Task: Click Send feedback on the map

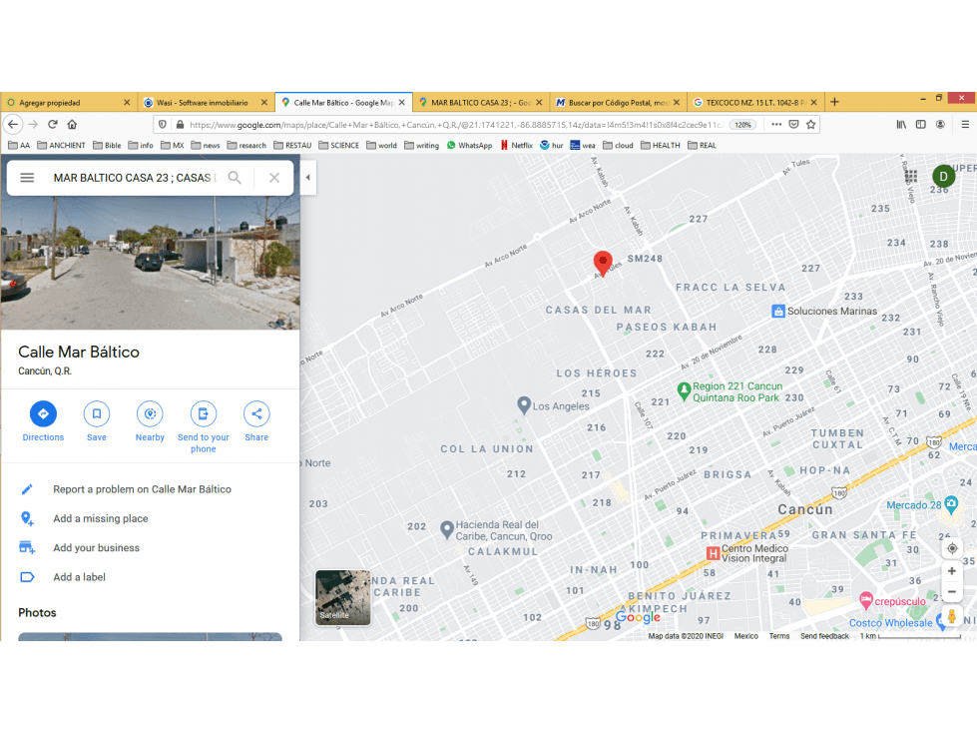Action: [824, 636]
